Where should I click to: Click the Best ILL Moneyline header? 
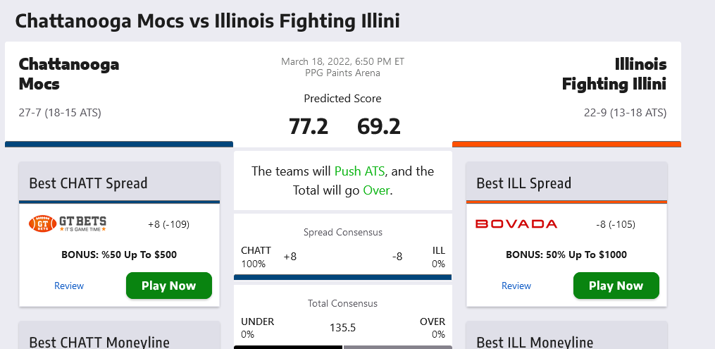tap(535, 342)
